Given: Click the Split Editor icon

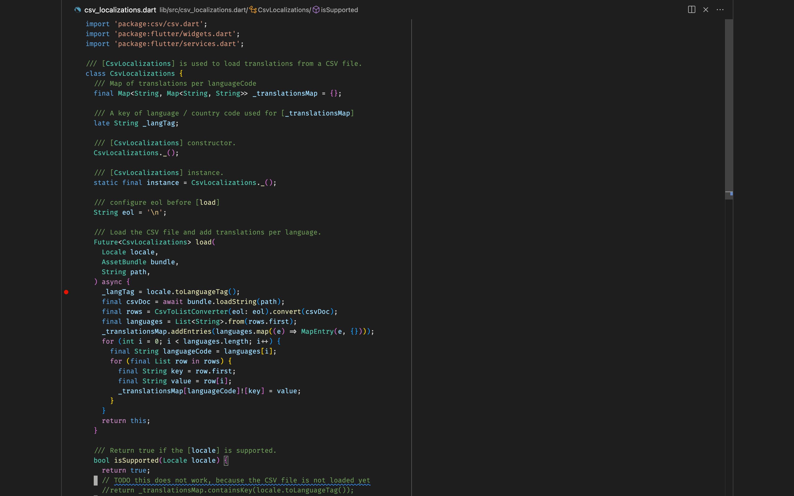Looking at the screenshot, I should (691, 10).
